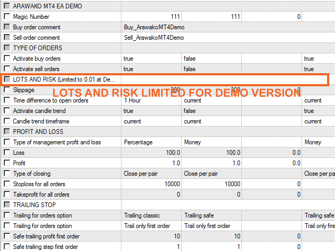Open Trail only first order Value cell
Image resolution: width=335 pixels, height=251 pixels.
151,226
